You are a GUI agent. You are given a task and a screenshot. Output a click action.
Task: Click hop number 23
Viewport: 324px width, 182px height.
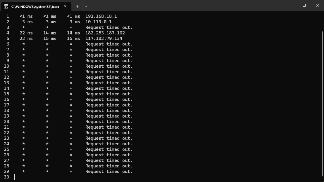[6, 138]
